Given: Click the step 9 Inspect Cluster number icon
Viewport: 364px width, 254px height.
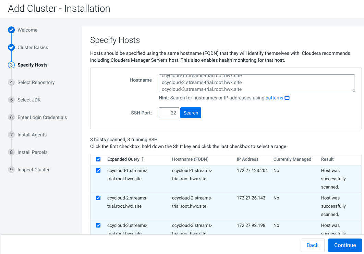Looking at the screenshot, I should (x=11, y=170).
